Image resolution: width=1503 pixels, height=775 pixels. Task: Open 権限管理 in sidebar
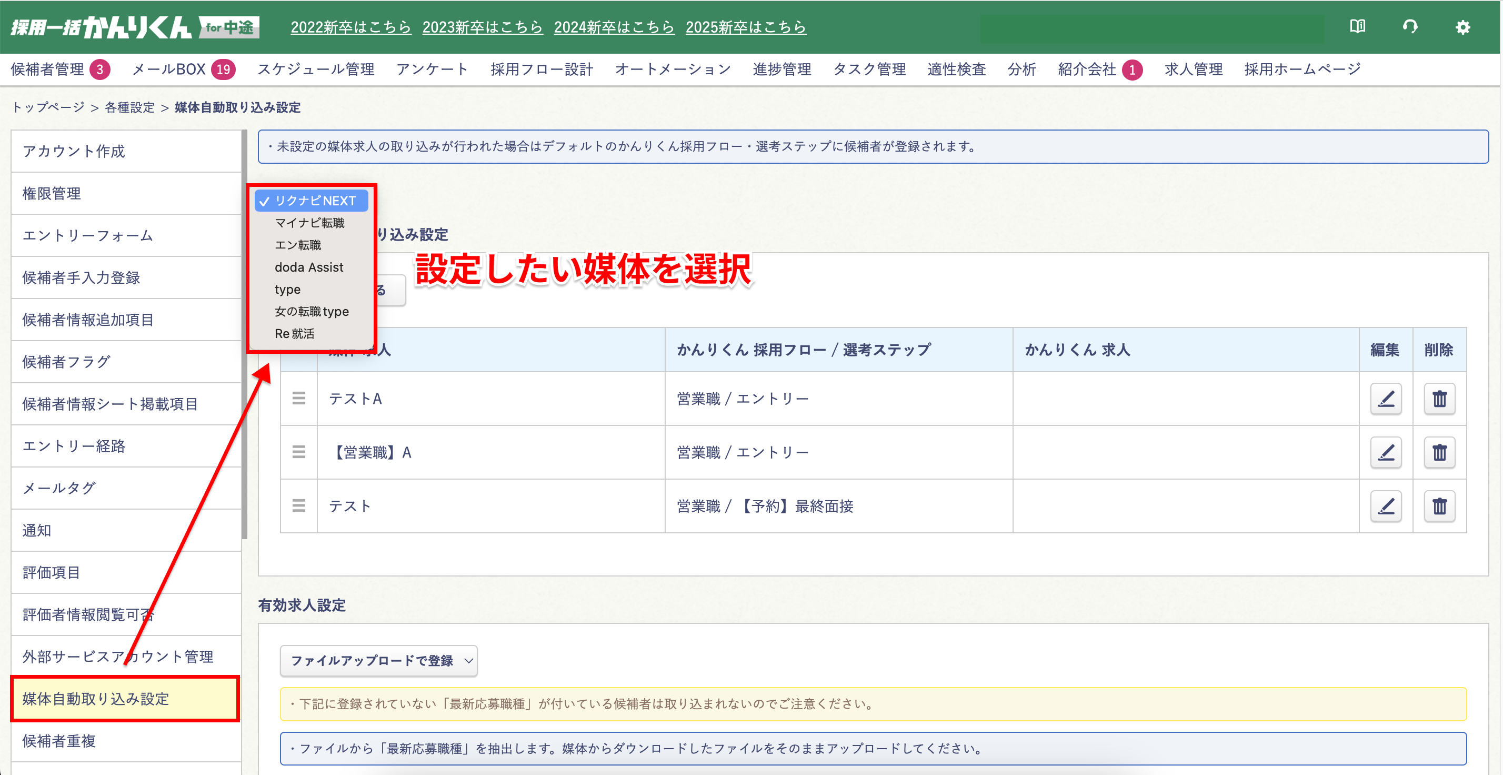coord(126,193)
